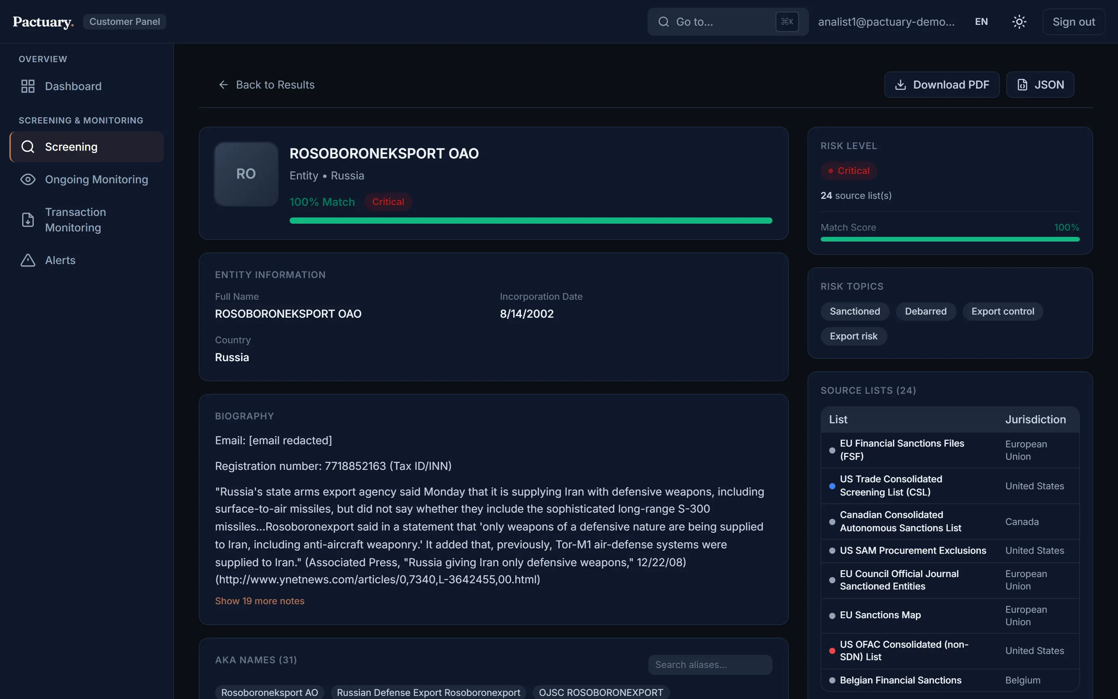Click the Go to search field
1118x699 pixels.
click(727, 22)
